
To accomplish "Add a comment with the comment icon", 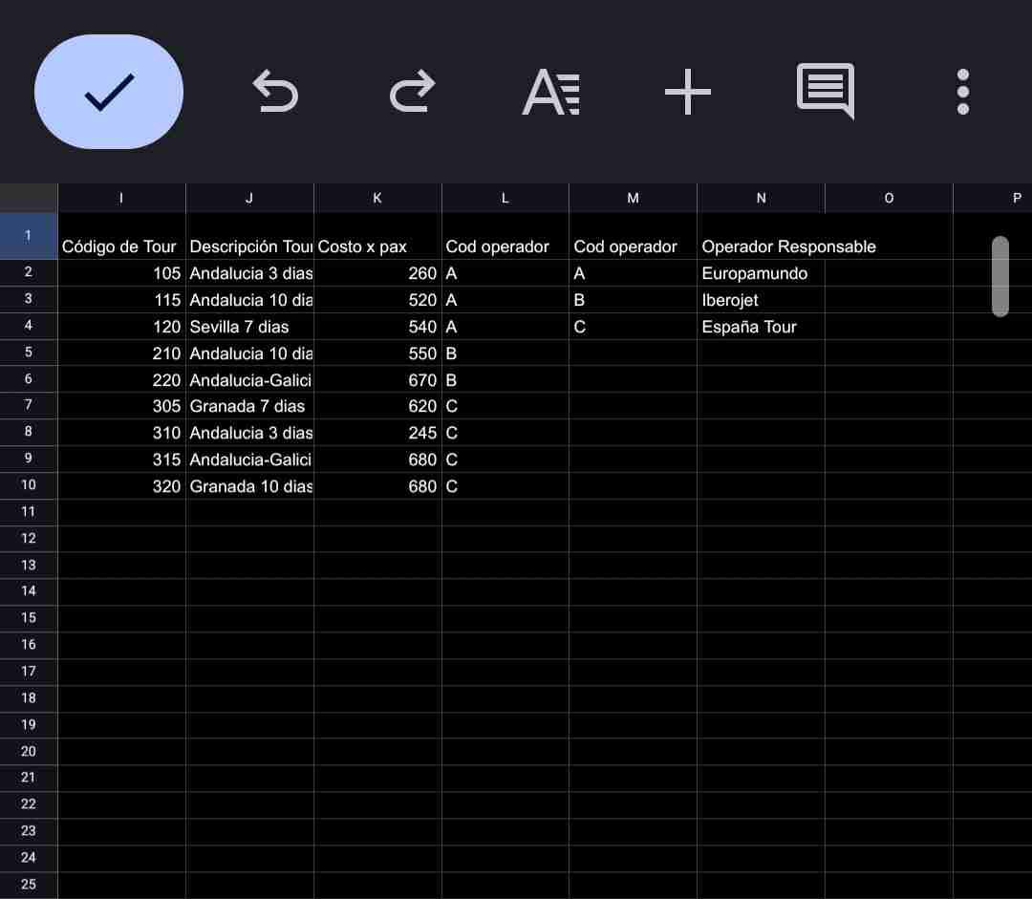I will [826, 92].
